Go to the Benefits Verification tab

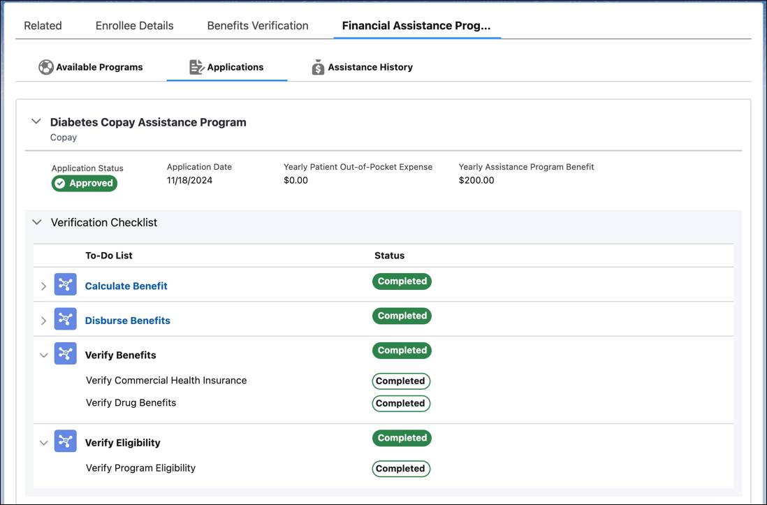258,26
